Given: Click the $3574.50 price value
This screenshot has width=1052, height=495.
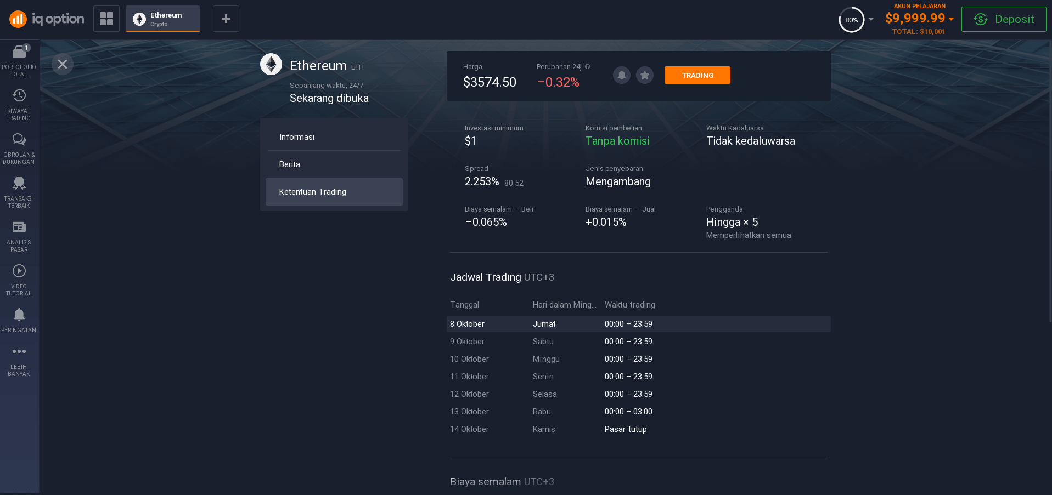Looking at the screenshot, I should click(490, 82).
